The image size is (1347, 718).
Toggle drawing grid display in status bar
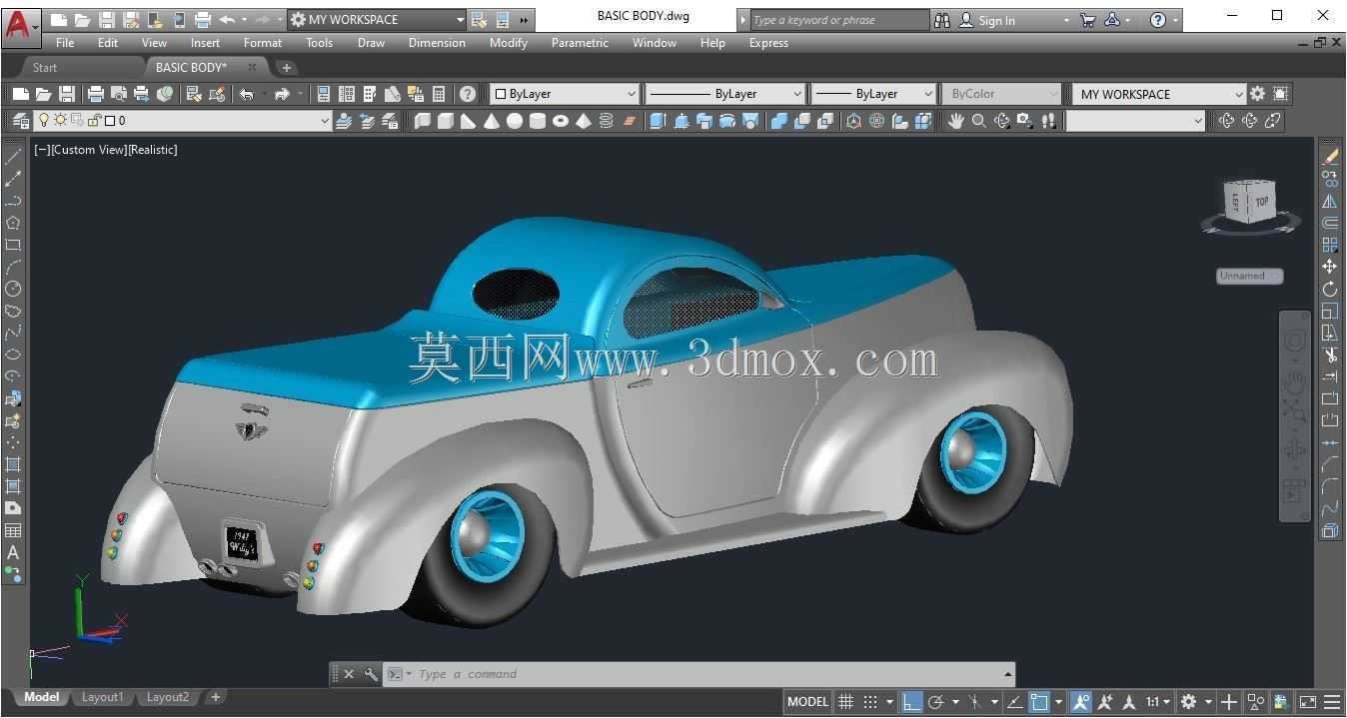pos(845,702)
